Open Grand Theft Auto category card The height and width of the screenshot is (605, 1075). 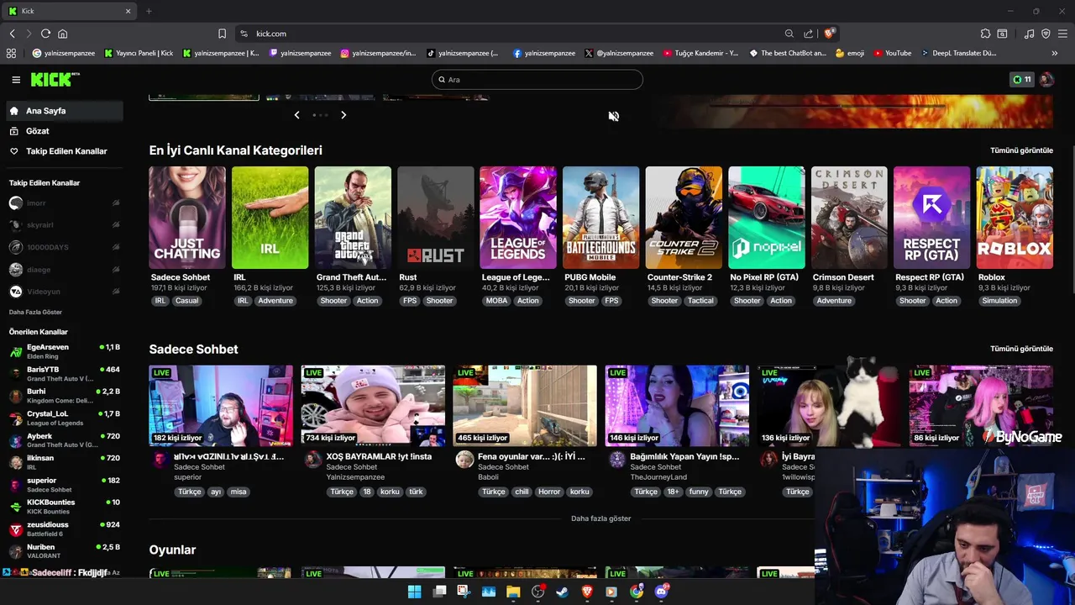(x=353, y=218)
